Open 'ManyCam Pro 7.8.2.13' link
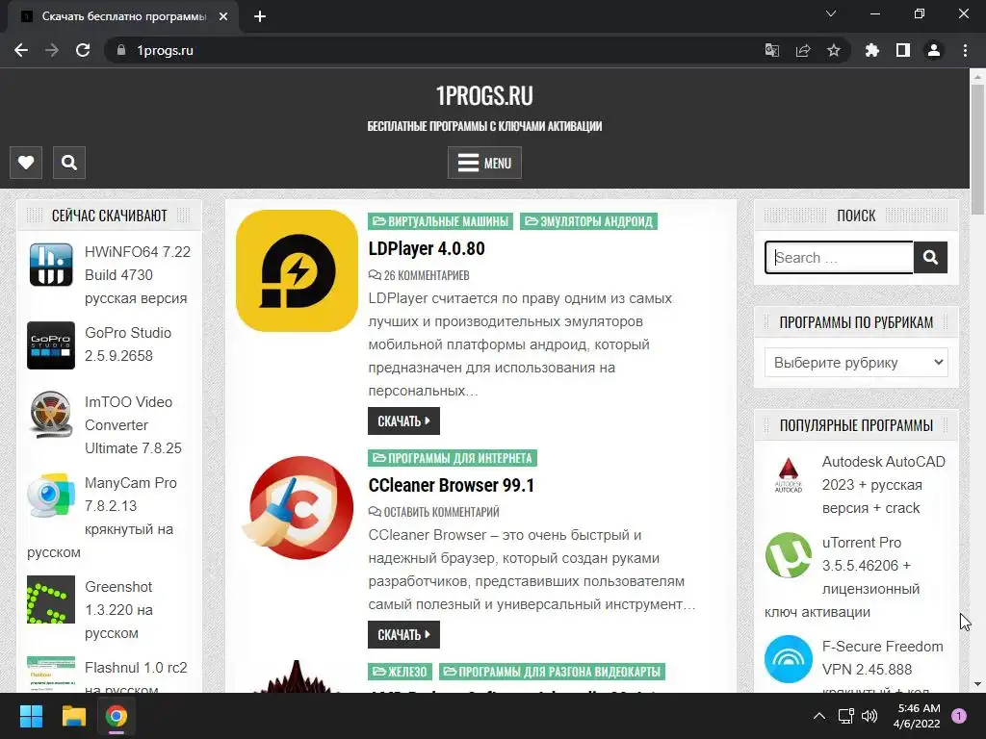 130,494
